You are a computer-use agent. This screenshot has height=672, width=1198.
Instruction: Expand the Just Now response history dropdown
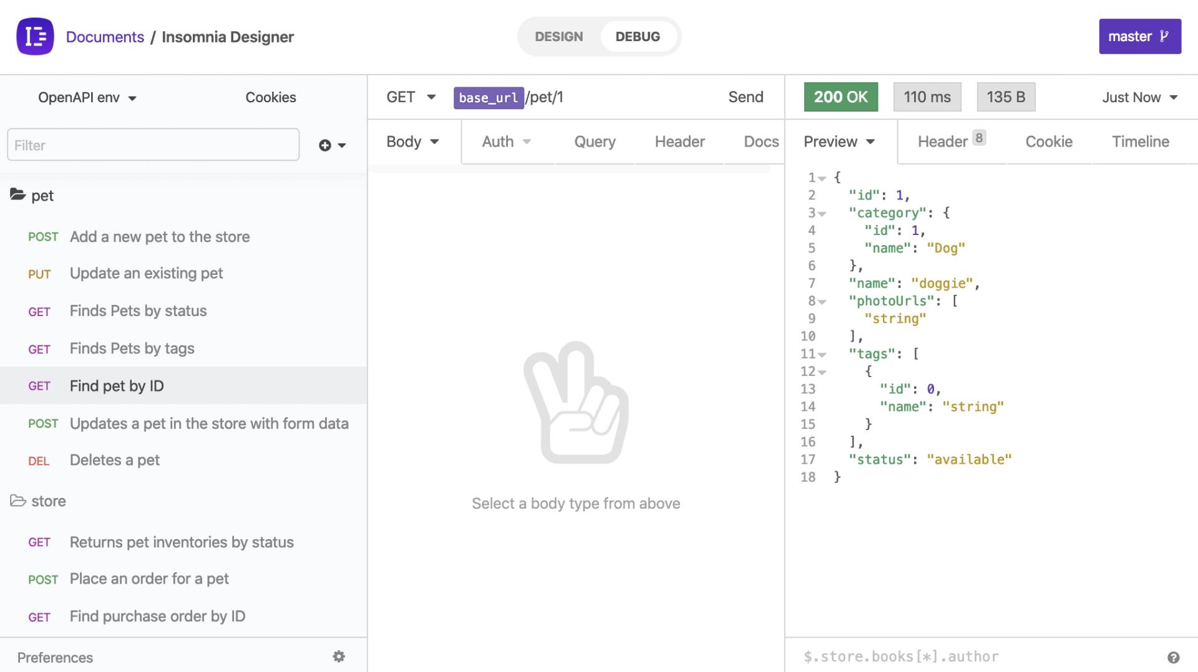point(1139,98)
